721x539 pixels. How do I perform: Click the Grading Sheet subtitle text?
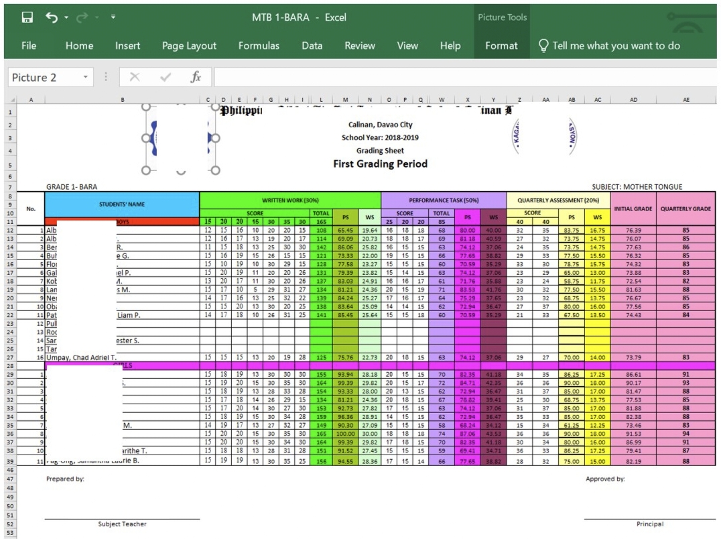click(x=381, y=150)
